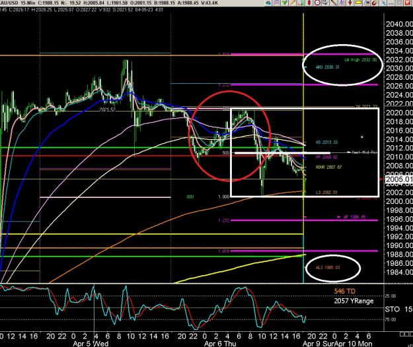Click the PP 2009.92 pivot point label

point(326,157)
